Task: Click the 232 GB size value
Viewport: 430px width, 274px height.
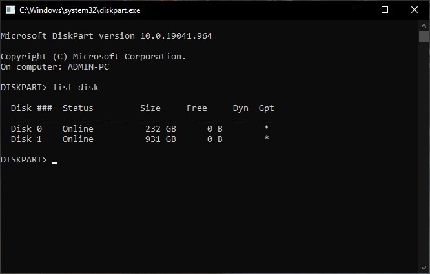Action: 161,128
